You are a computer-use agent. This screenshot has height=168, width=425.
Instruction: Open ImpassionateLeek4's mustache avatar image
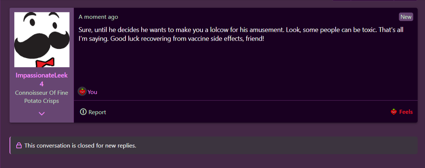click(x=42, y=40)
